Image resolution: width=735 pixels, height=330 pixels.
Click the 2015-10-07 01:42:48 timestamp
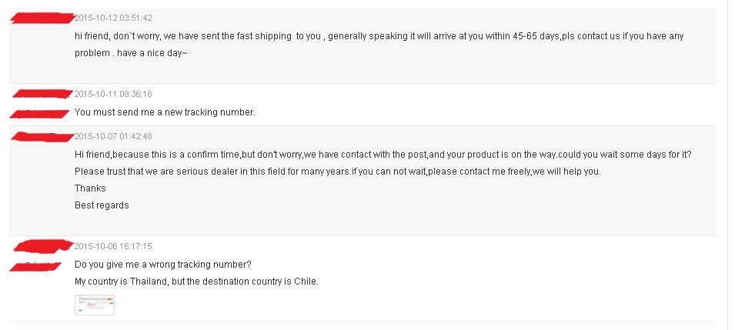[113, 137]
